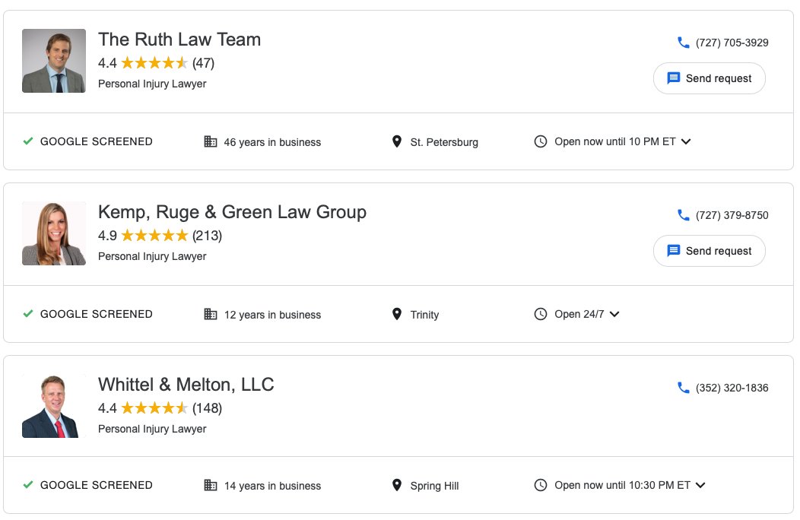Click Personal Injury Lawyer under The Ruth Law Team
The width and height of the screenshot is (800, 520).
tap(152, 84)
